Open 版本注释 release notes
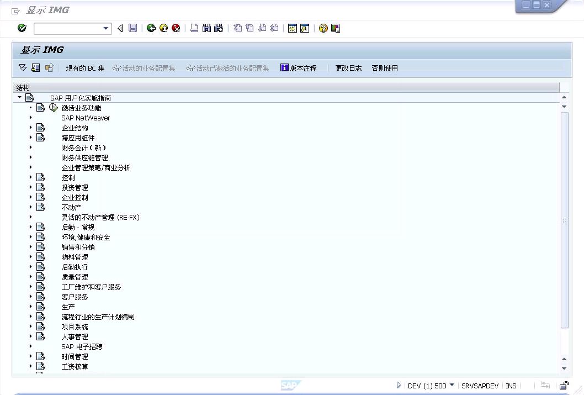The image size is (584, 395). [298, 68]
